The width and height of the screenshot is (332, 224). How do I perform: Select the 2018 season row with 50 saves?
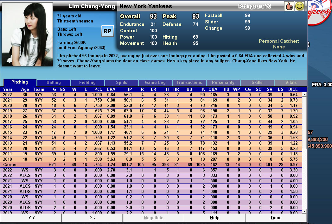pos(151,116)
